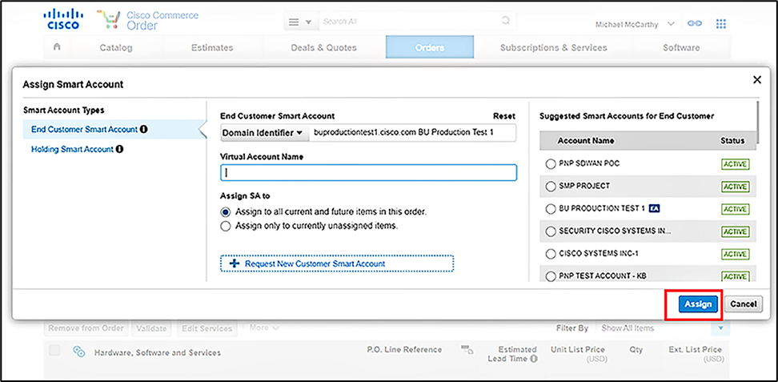Click the Virtual Account Name field
This screenshot has height=382, width=778.
coord(369,172)
